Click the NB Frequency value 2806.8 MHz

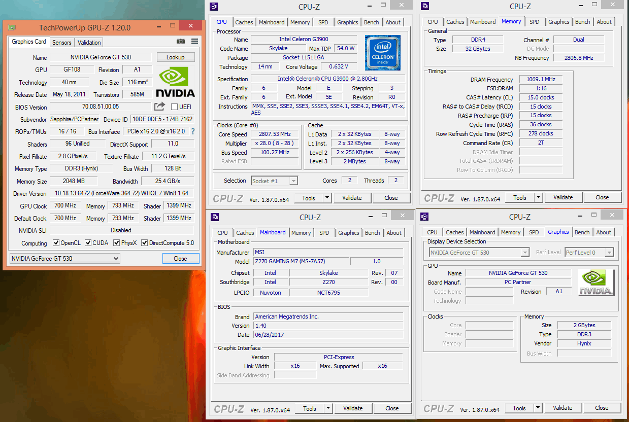tap(578, 58)
